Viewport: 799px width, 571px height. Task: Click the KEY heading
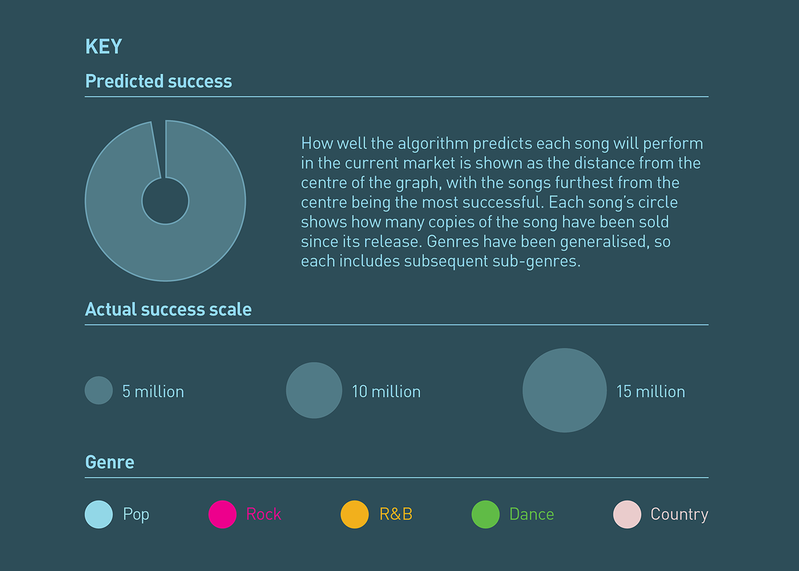click(104, 47)
